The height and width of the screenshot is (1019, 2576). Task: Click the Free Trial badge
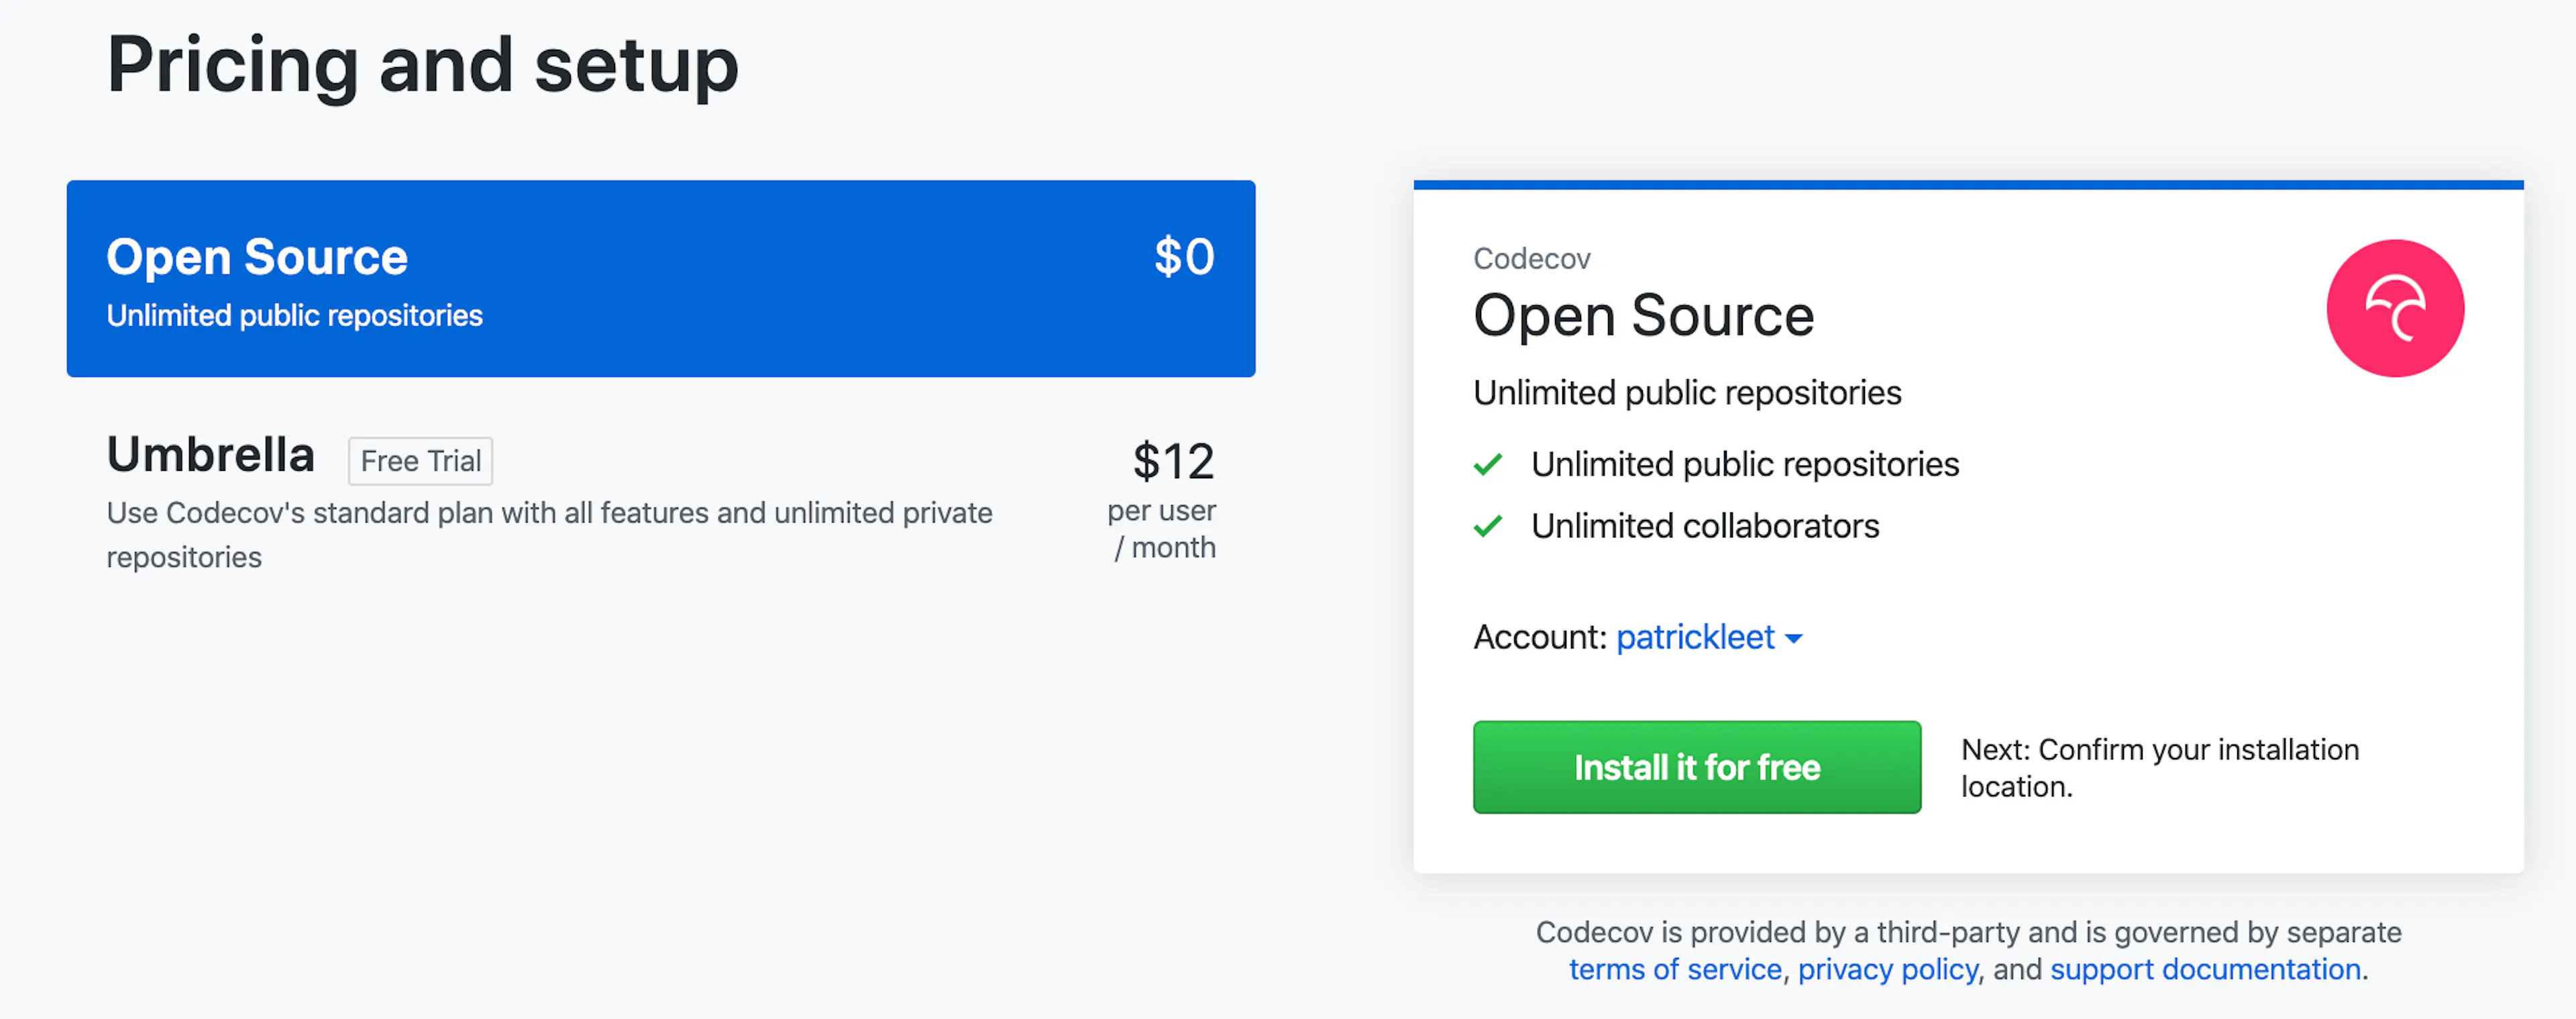pos(420,461)
